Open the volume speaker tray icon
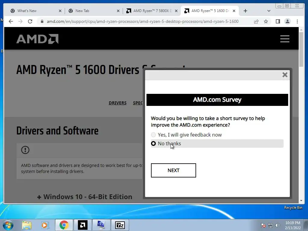Viewport: 308px width, 231px height. pos(277,225)
